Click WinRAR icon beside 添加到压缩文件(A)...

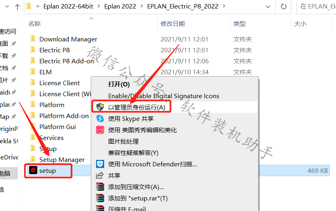click(x=100, y=187)
